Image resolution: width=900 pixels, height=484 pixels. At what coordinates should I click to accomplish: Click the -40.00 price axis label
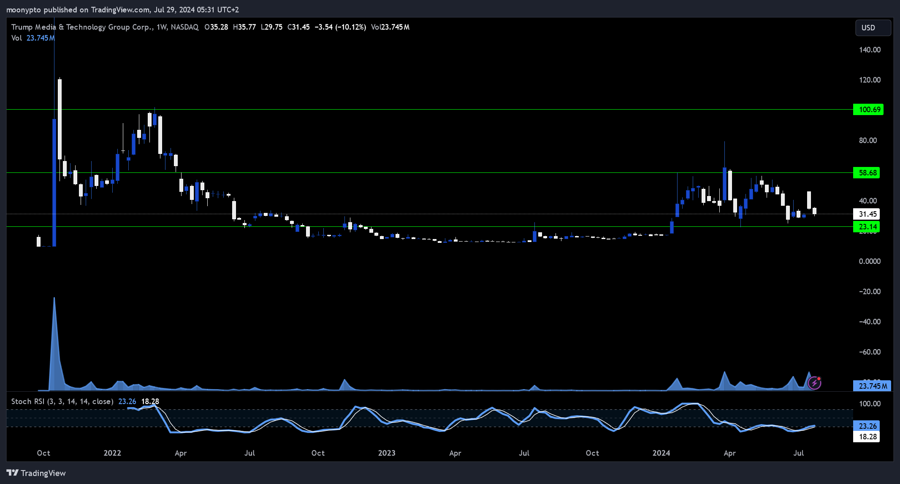[x=870, y=322]
